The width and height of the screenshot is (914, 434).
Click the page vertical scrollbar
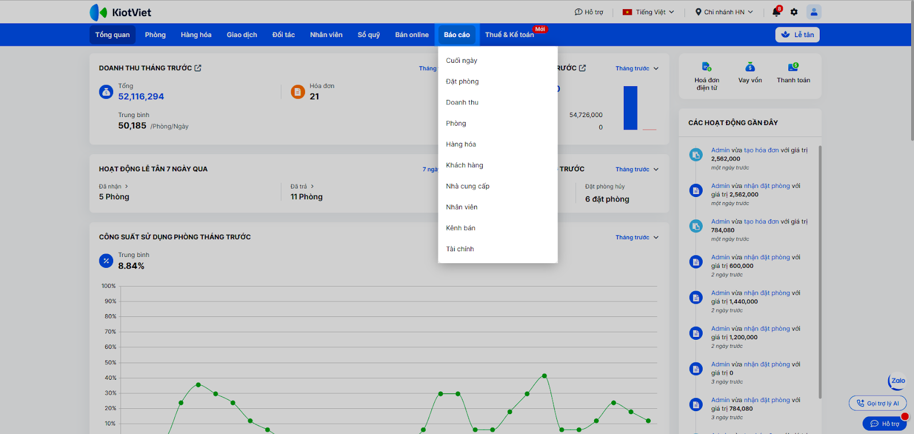pyautogui.click(x=912, y=71)
